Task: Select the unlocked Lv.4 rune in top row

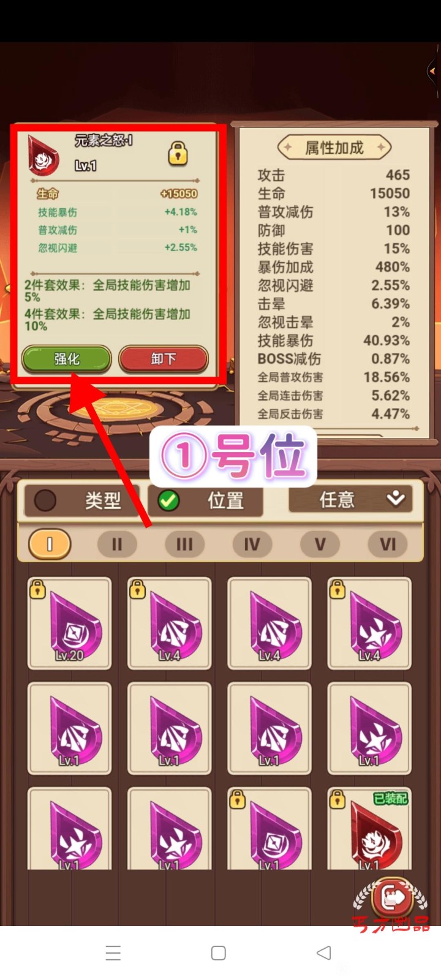Action: [x=269, y=624]
